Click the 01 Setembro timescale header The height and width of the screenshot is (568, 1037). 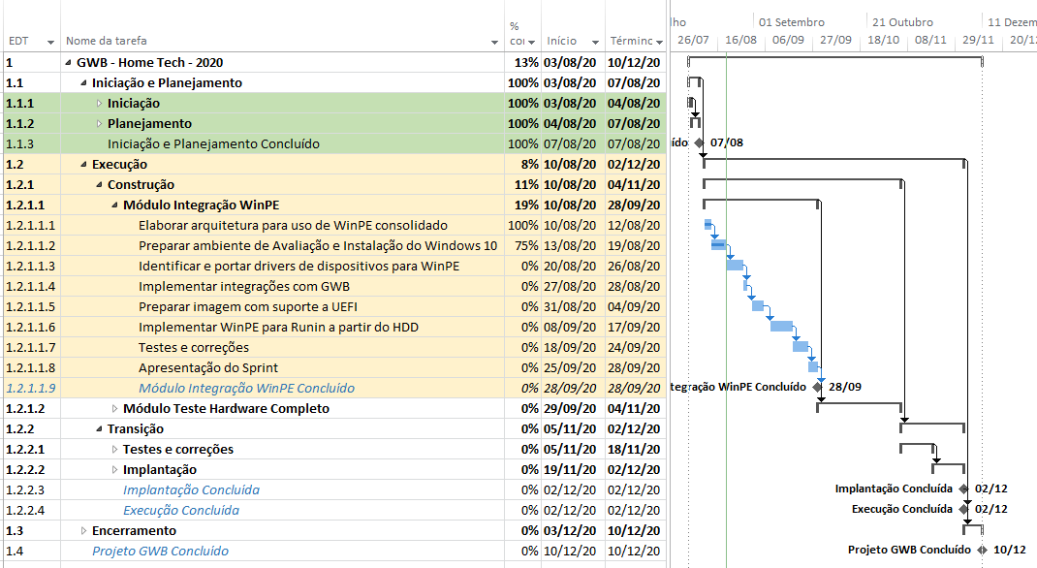[792, 22]
